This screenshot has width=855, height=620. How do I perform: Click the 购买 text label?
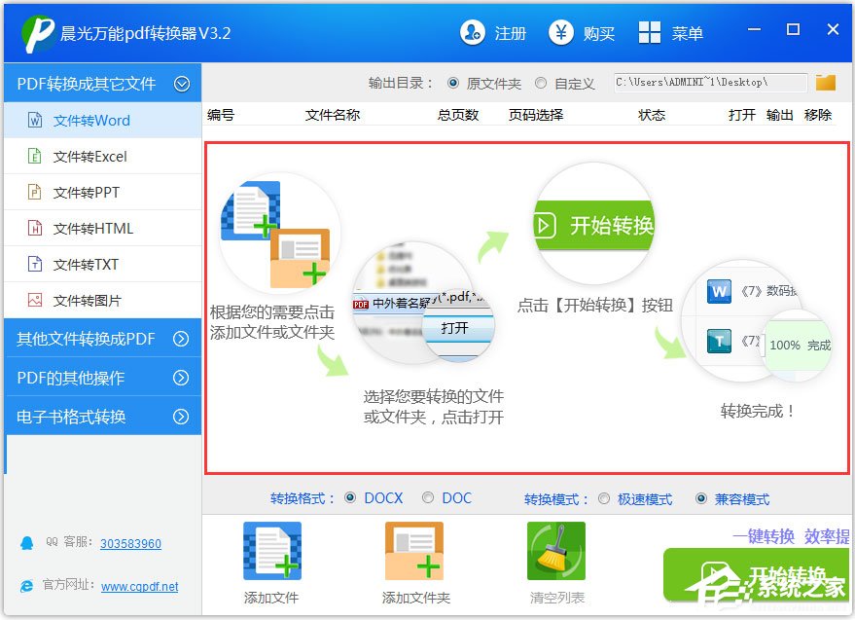click(x=599, y=34)
